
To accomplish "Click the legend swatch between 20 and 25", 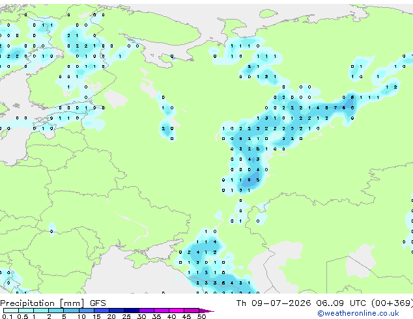I will (x=117, y=311).
